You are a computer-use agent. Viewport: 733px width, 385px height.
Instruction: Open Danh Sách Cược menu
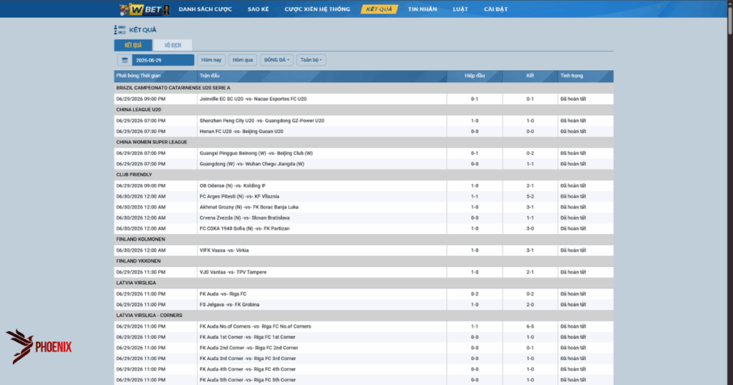coord(205,9)
